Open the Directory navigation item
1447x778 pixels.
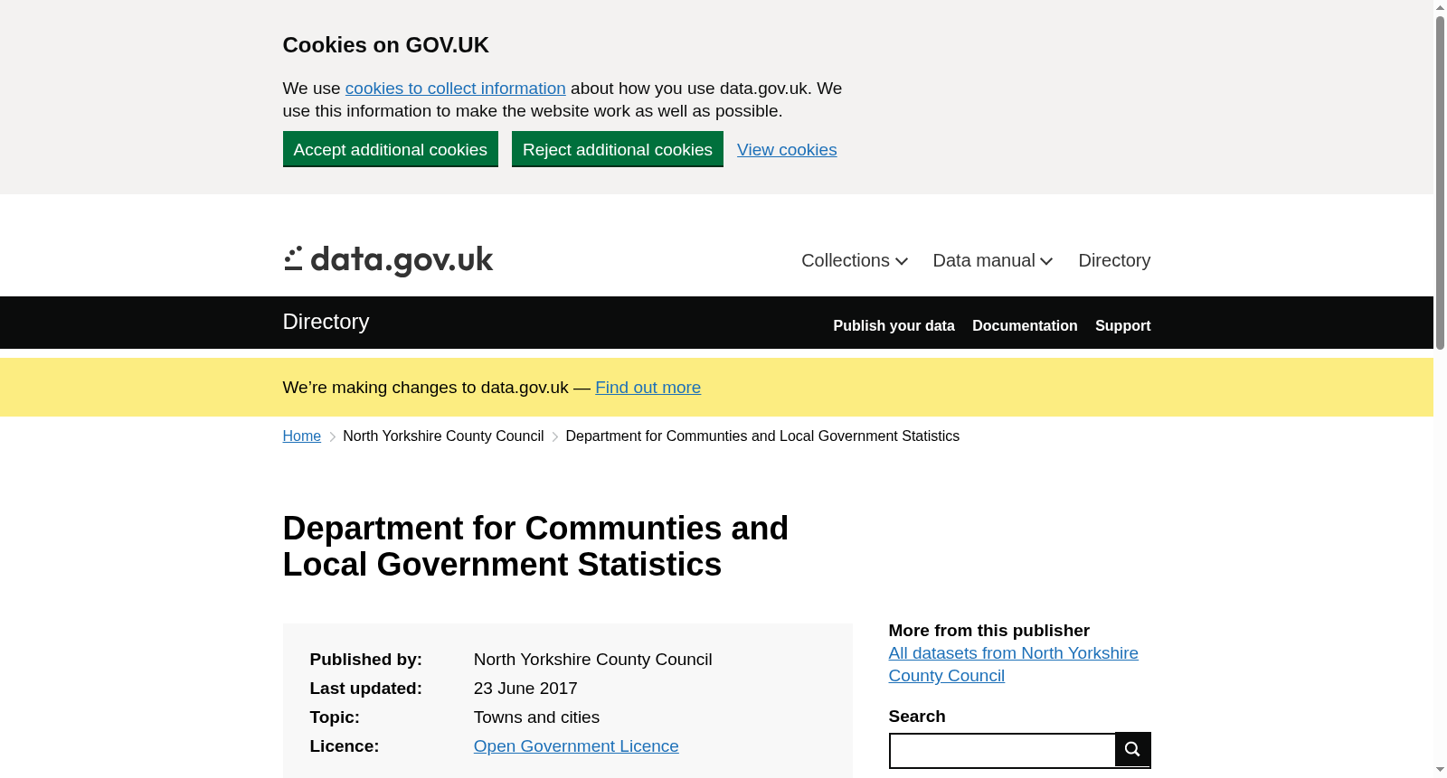(x=1114, y=260)
